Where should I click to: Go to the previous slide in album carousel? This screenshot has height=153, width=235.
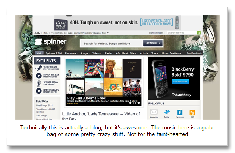click(x=130, y=103)
